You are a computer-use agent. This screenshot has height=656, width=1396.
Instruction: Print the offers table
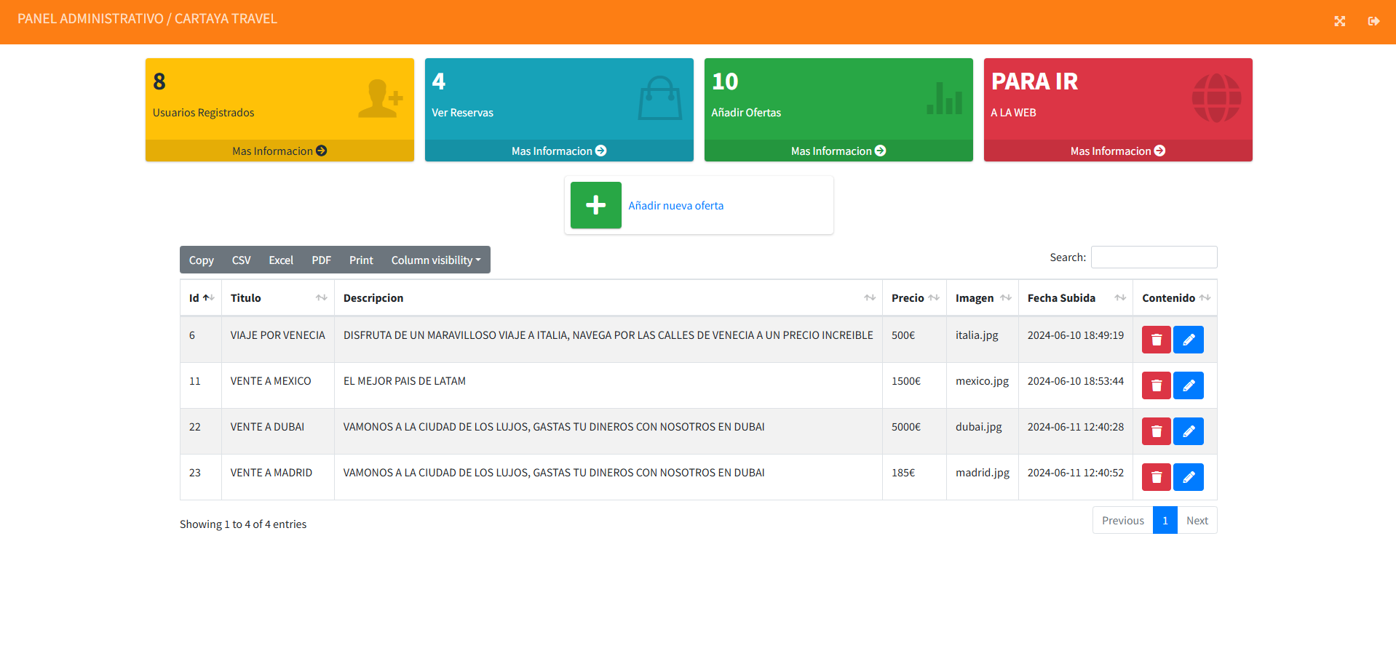(x=361, y=260)
